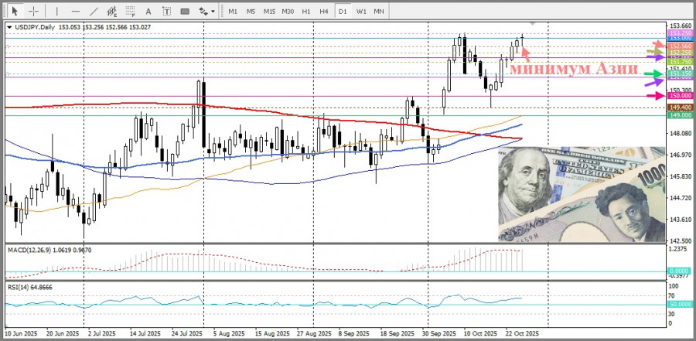Viewport: 696px width, 341px height.
Task: Click the 10 Jun 2025 date label
Action: [x=21, y=333]
